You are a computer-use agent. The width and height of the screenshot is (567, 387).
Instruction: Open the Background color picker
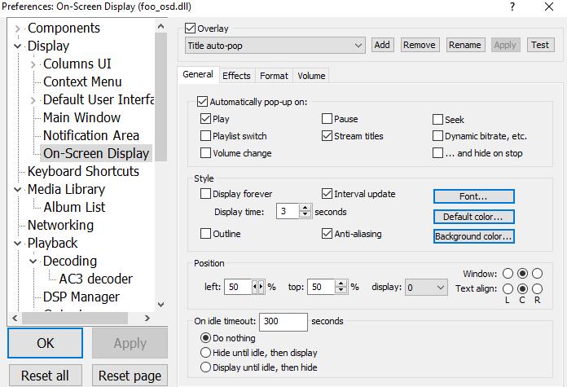[473, 236]
